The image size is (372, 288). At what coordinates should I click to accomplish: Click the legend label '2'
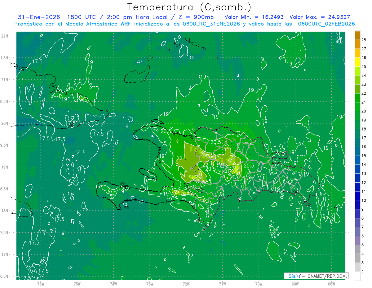(362, 272)
